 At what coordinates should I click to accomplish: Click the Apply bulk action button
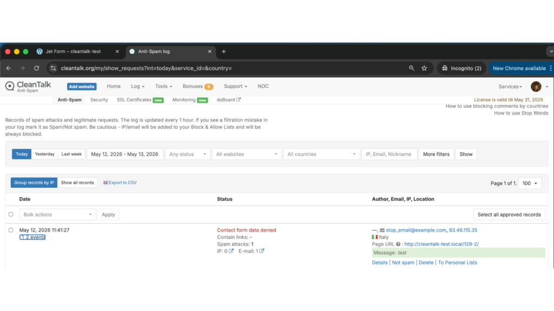click(108, 214)
